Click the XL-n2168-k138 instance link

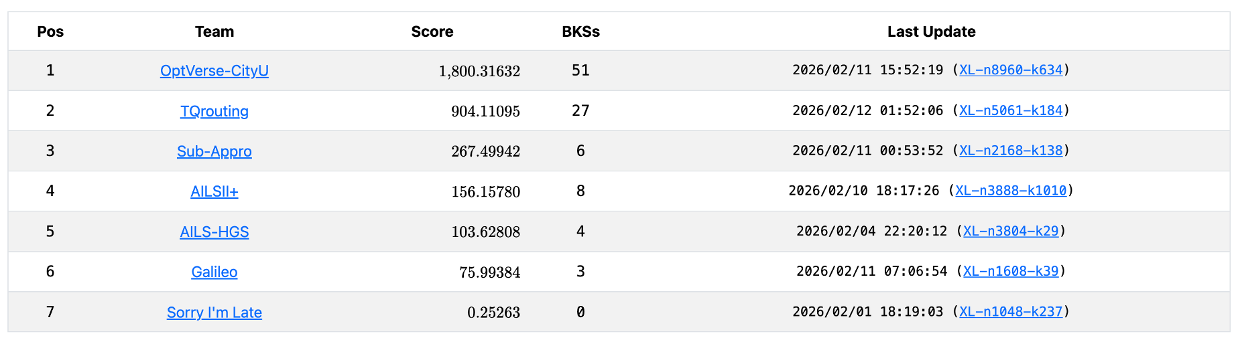[x=1010, y=151]
